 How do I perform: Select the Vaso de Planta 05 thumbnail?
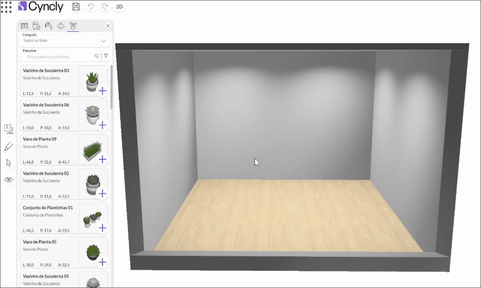[x=92, y=252]
